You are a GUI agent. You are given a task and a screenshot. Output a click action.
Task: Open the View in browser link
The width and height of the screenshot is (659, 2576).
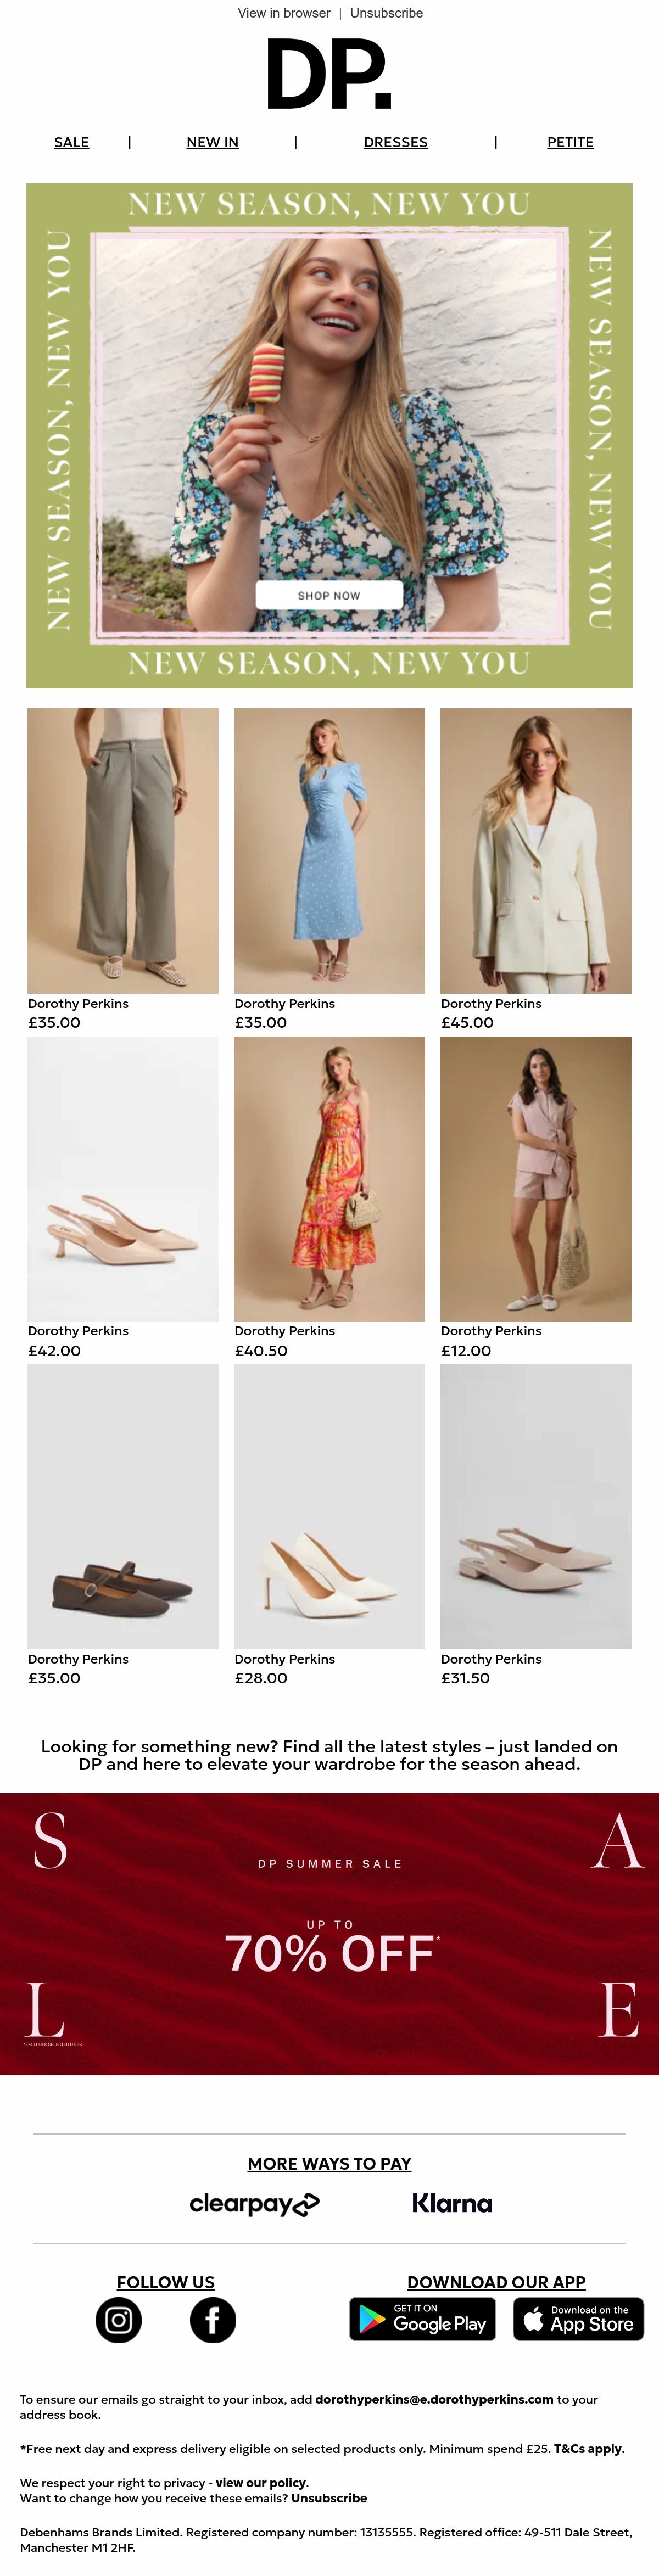284,13
